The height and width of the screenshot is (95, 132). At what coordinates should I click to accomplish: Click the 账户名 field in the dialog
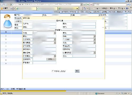[44, 24]
